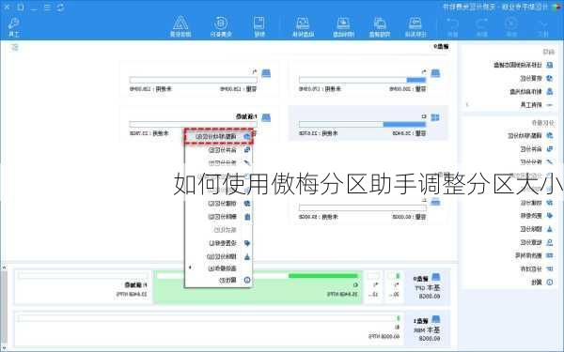Click sidebar link Partition Alignment (分区对齐)
This screenshot has width=564, height=352.
[531, 268]
